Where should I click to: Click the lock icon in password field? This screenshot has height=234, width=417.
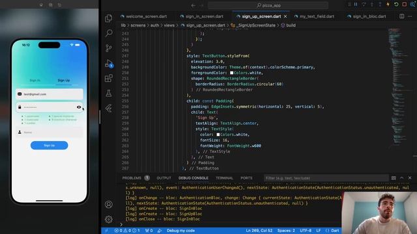coord(20,107)
